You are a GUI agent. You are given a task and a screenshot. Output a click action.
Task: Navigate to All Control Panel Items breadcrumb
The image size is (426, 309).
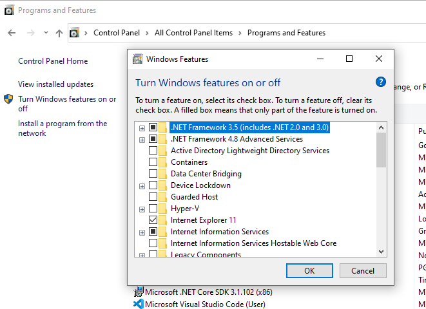(194, 33)
